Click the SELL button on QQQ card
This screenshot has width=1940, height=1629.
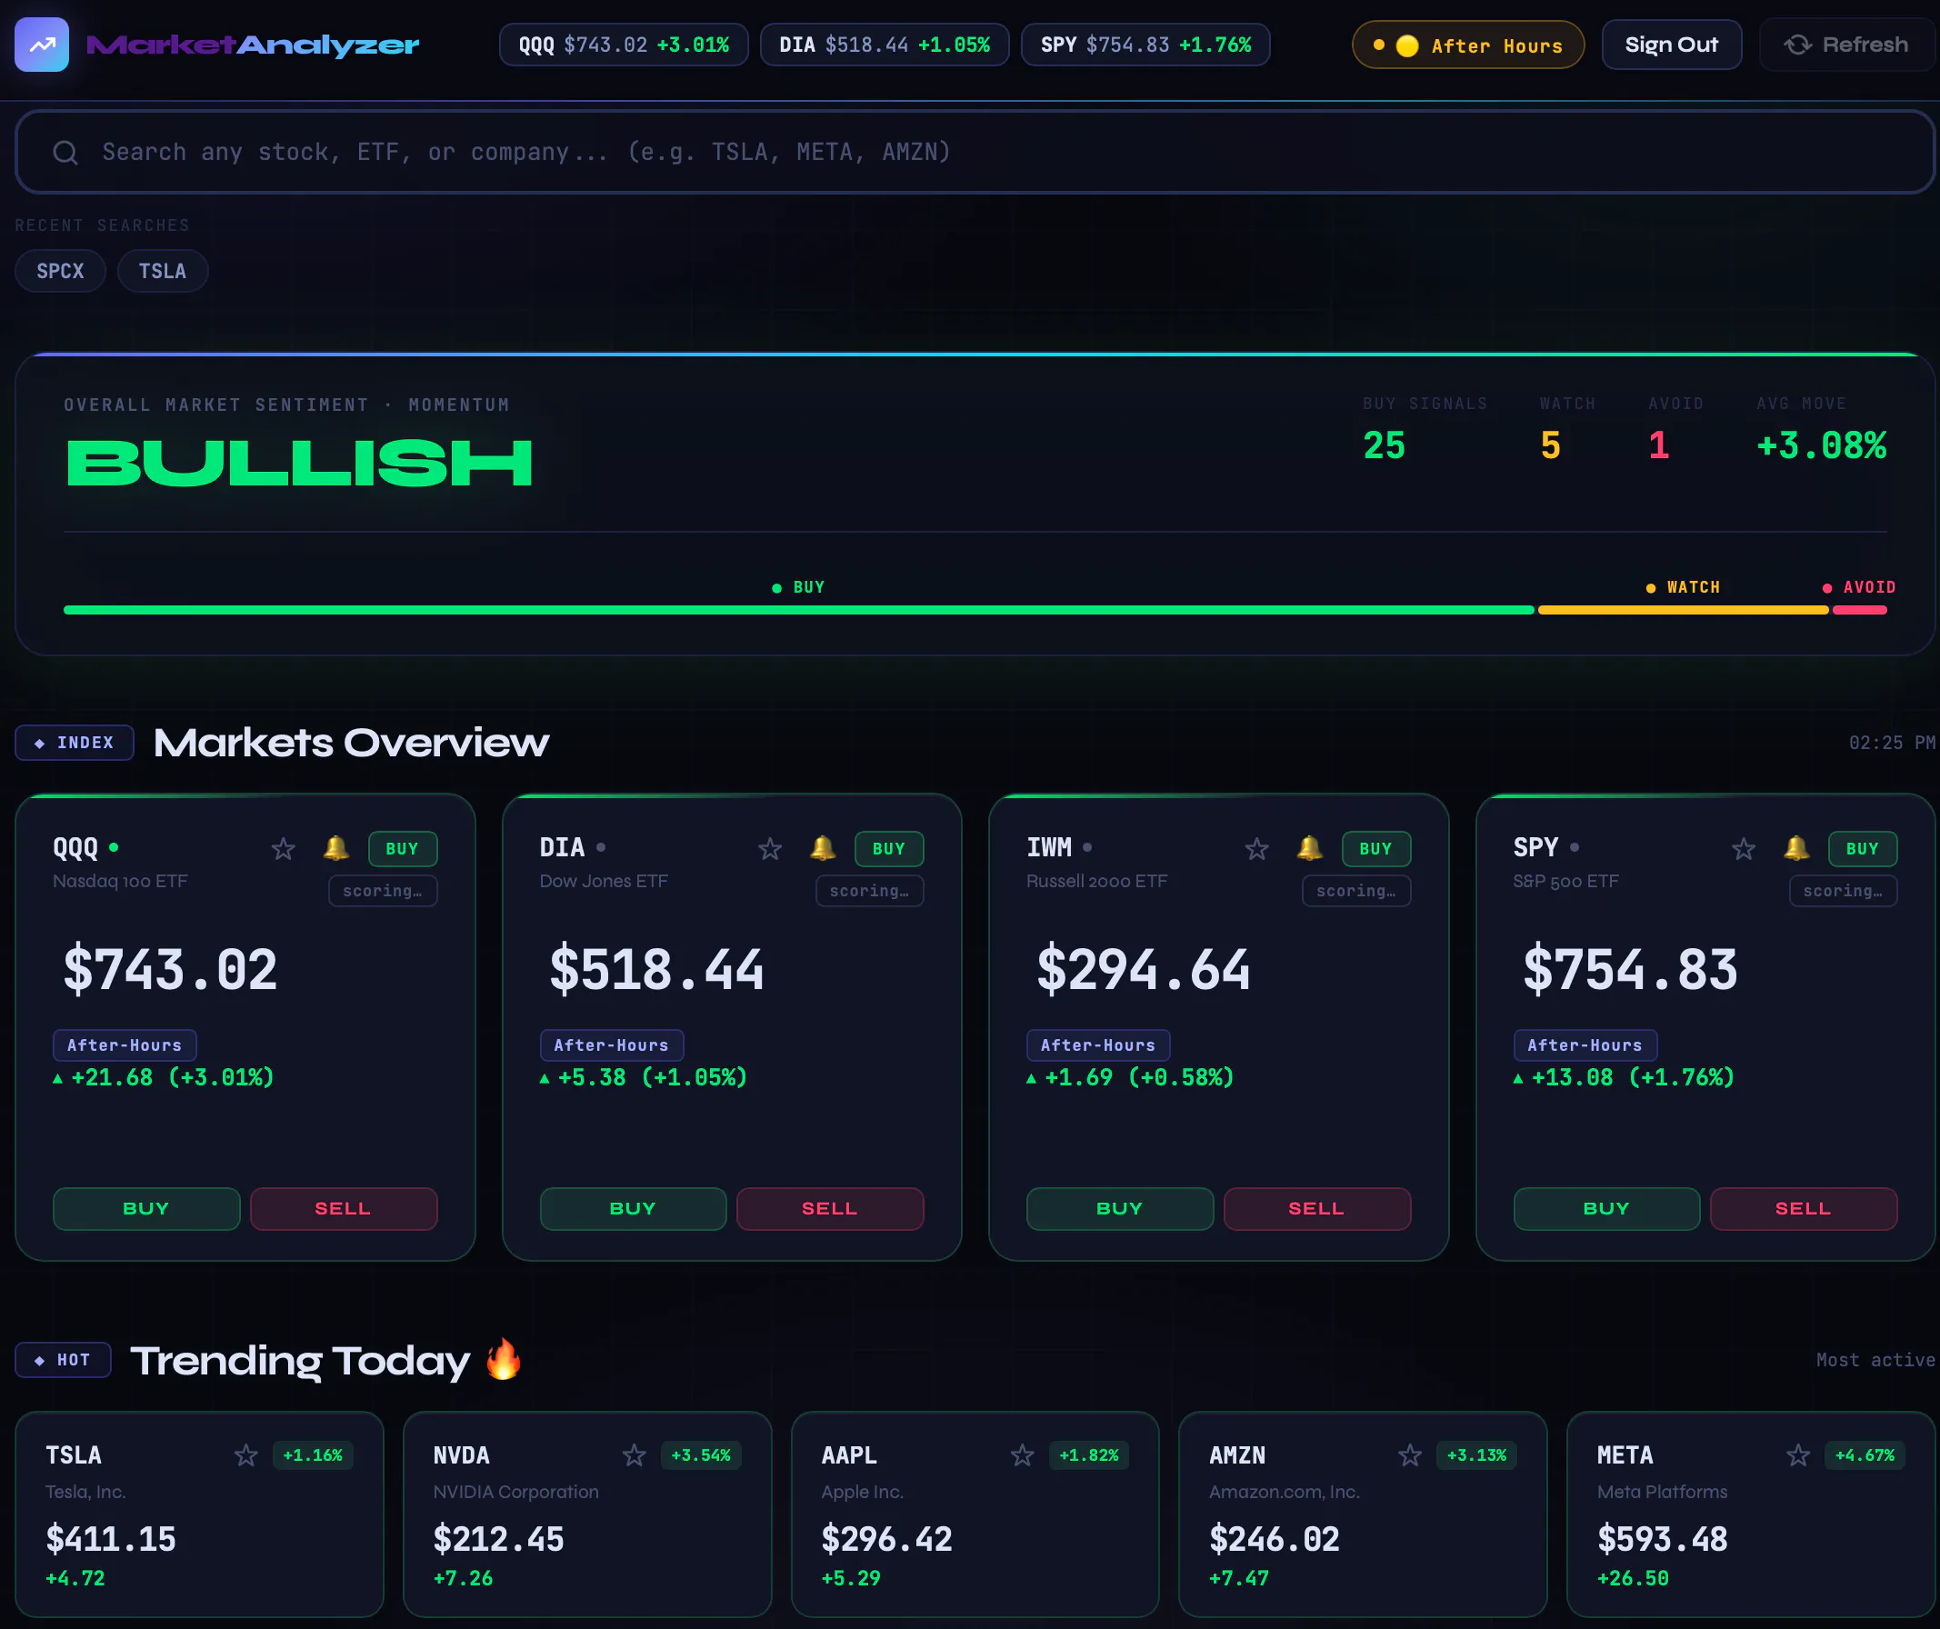[344, 1209]
